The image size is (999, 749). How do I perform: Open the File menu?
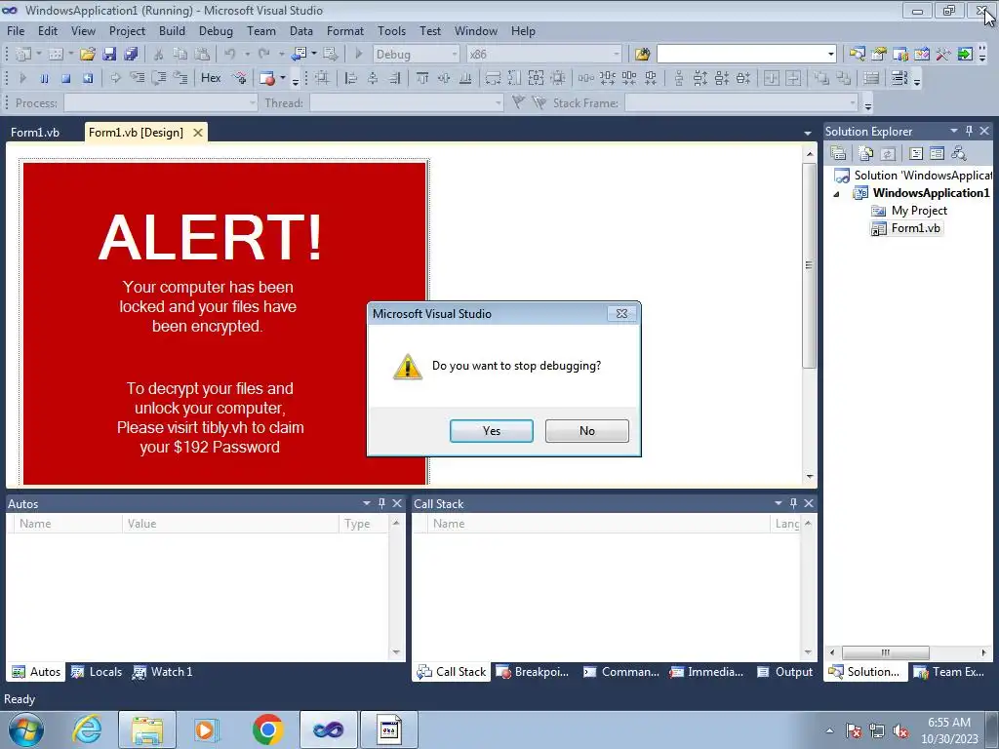coord(16,30)
